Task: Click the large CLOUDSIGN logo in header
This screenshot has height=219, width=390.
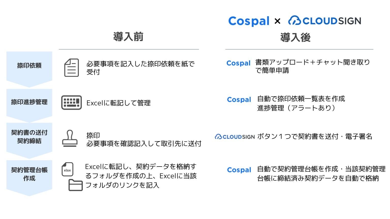Action: tap(324, 21)
